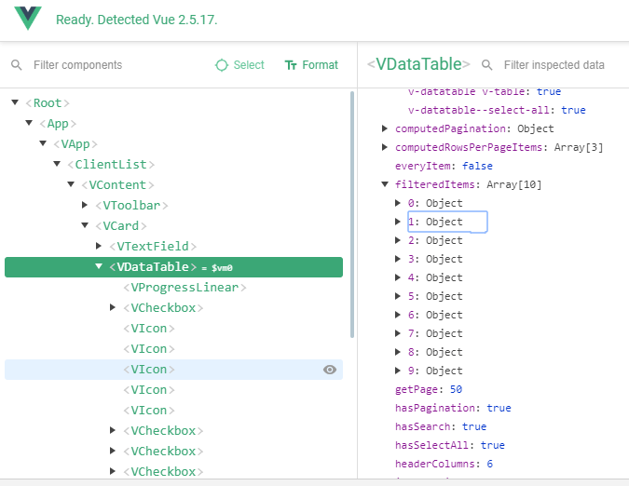Viewport: 629px width, 486px height.
Task: Select the VProgressLinear component
Action: 185,287
